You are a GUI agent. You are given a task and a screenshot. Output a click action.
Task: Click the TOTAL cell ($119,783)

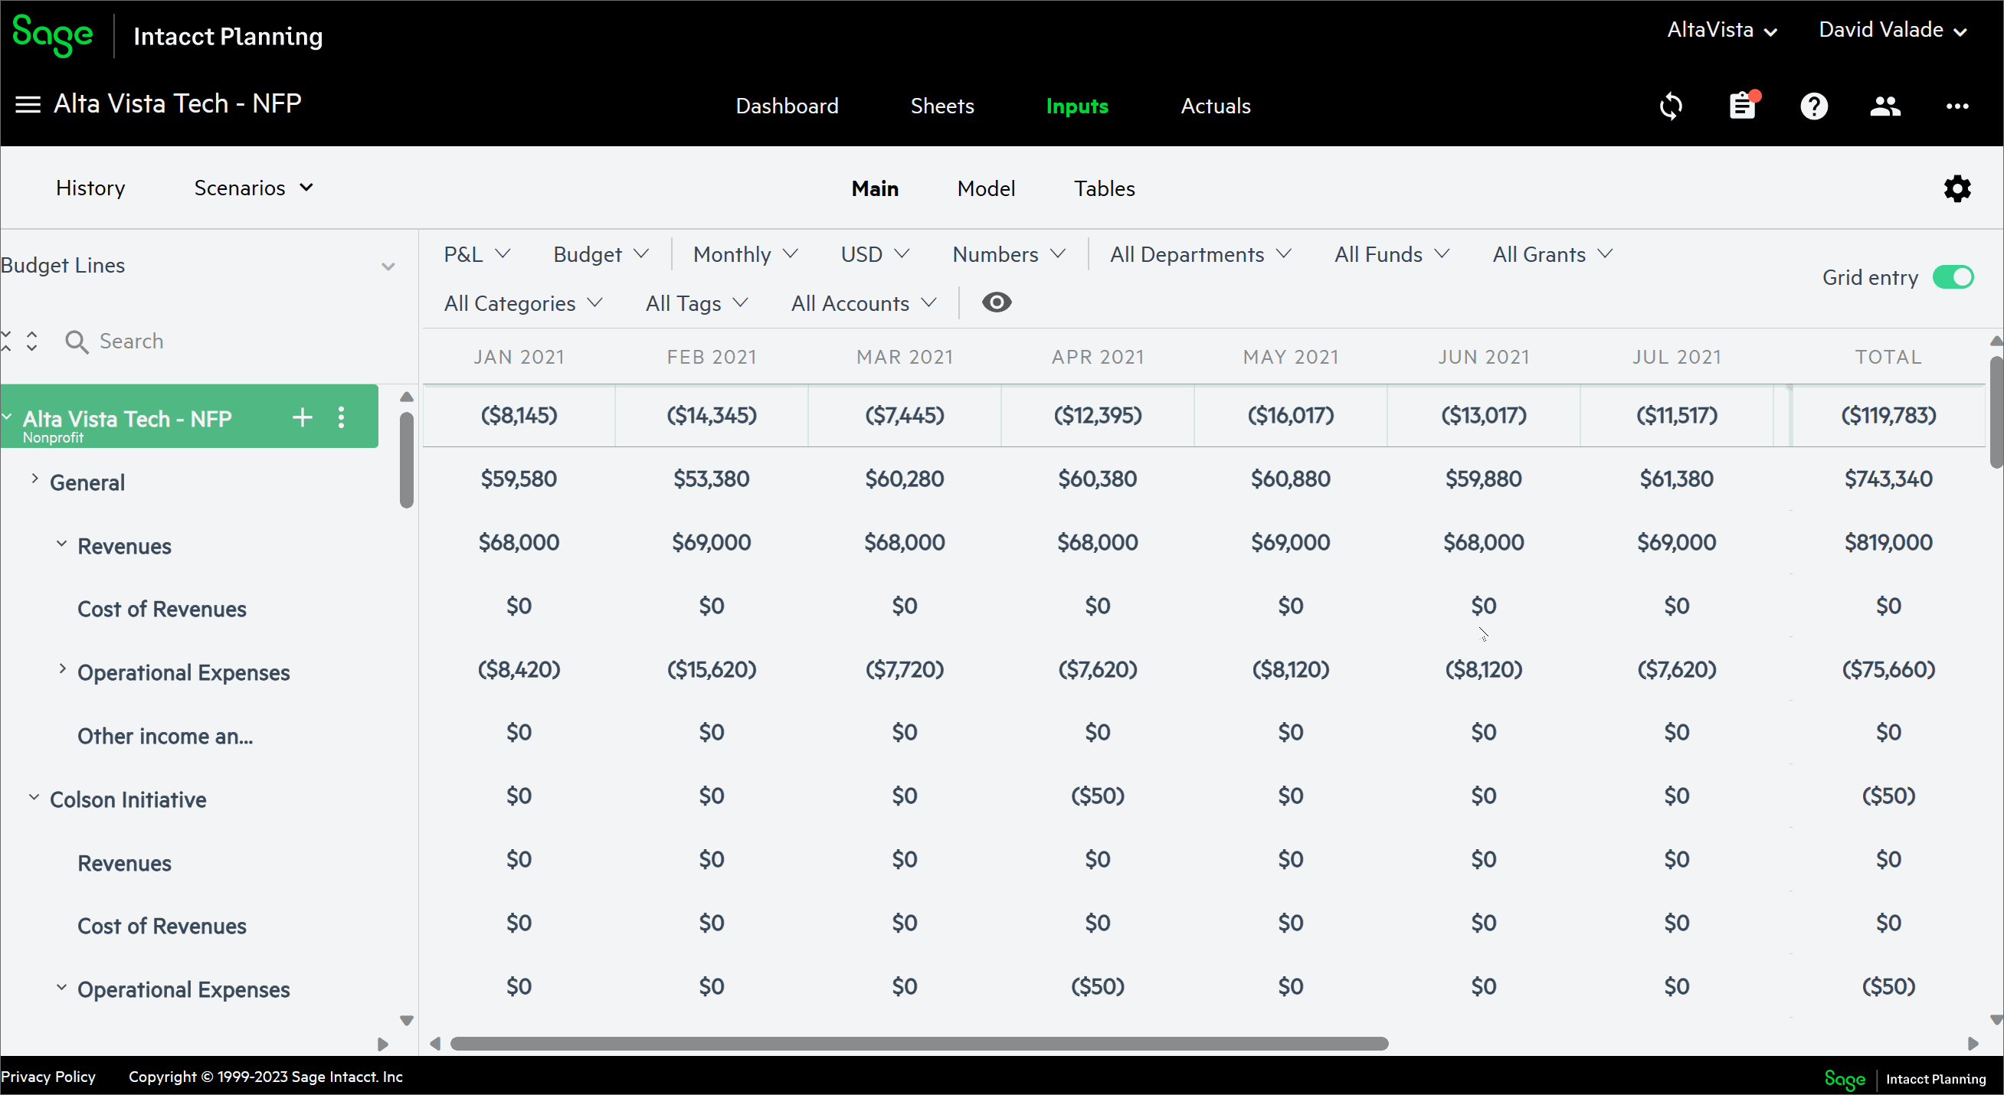coord(1888,415)
